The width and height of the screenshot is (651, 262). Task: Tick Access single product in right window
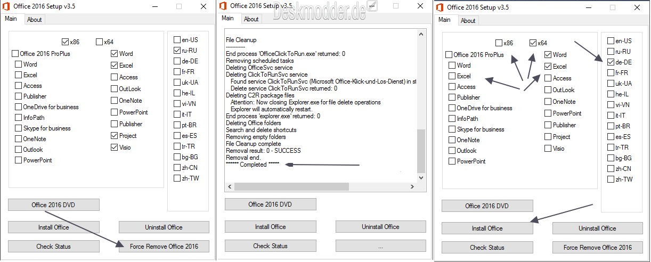[x=548, y=78]
